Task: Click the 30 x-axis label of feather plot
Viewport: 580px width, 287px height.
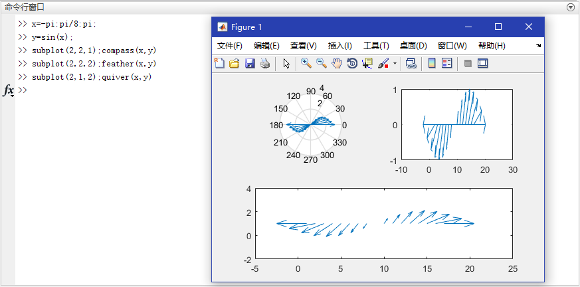Action: coord(513,170)
